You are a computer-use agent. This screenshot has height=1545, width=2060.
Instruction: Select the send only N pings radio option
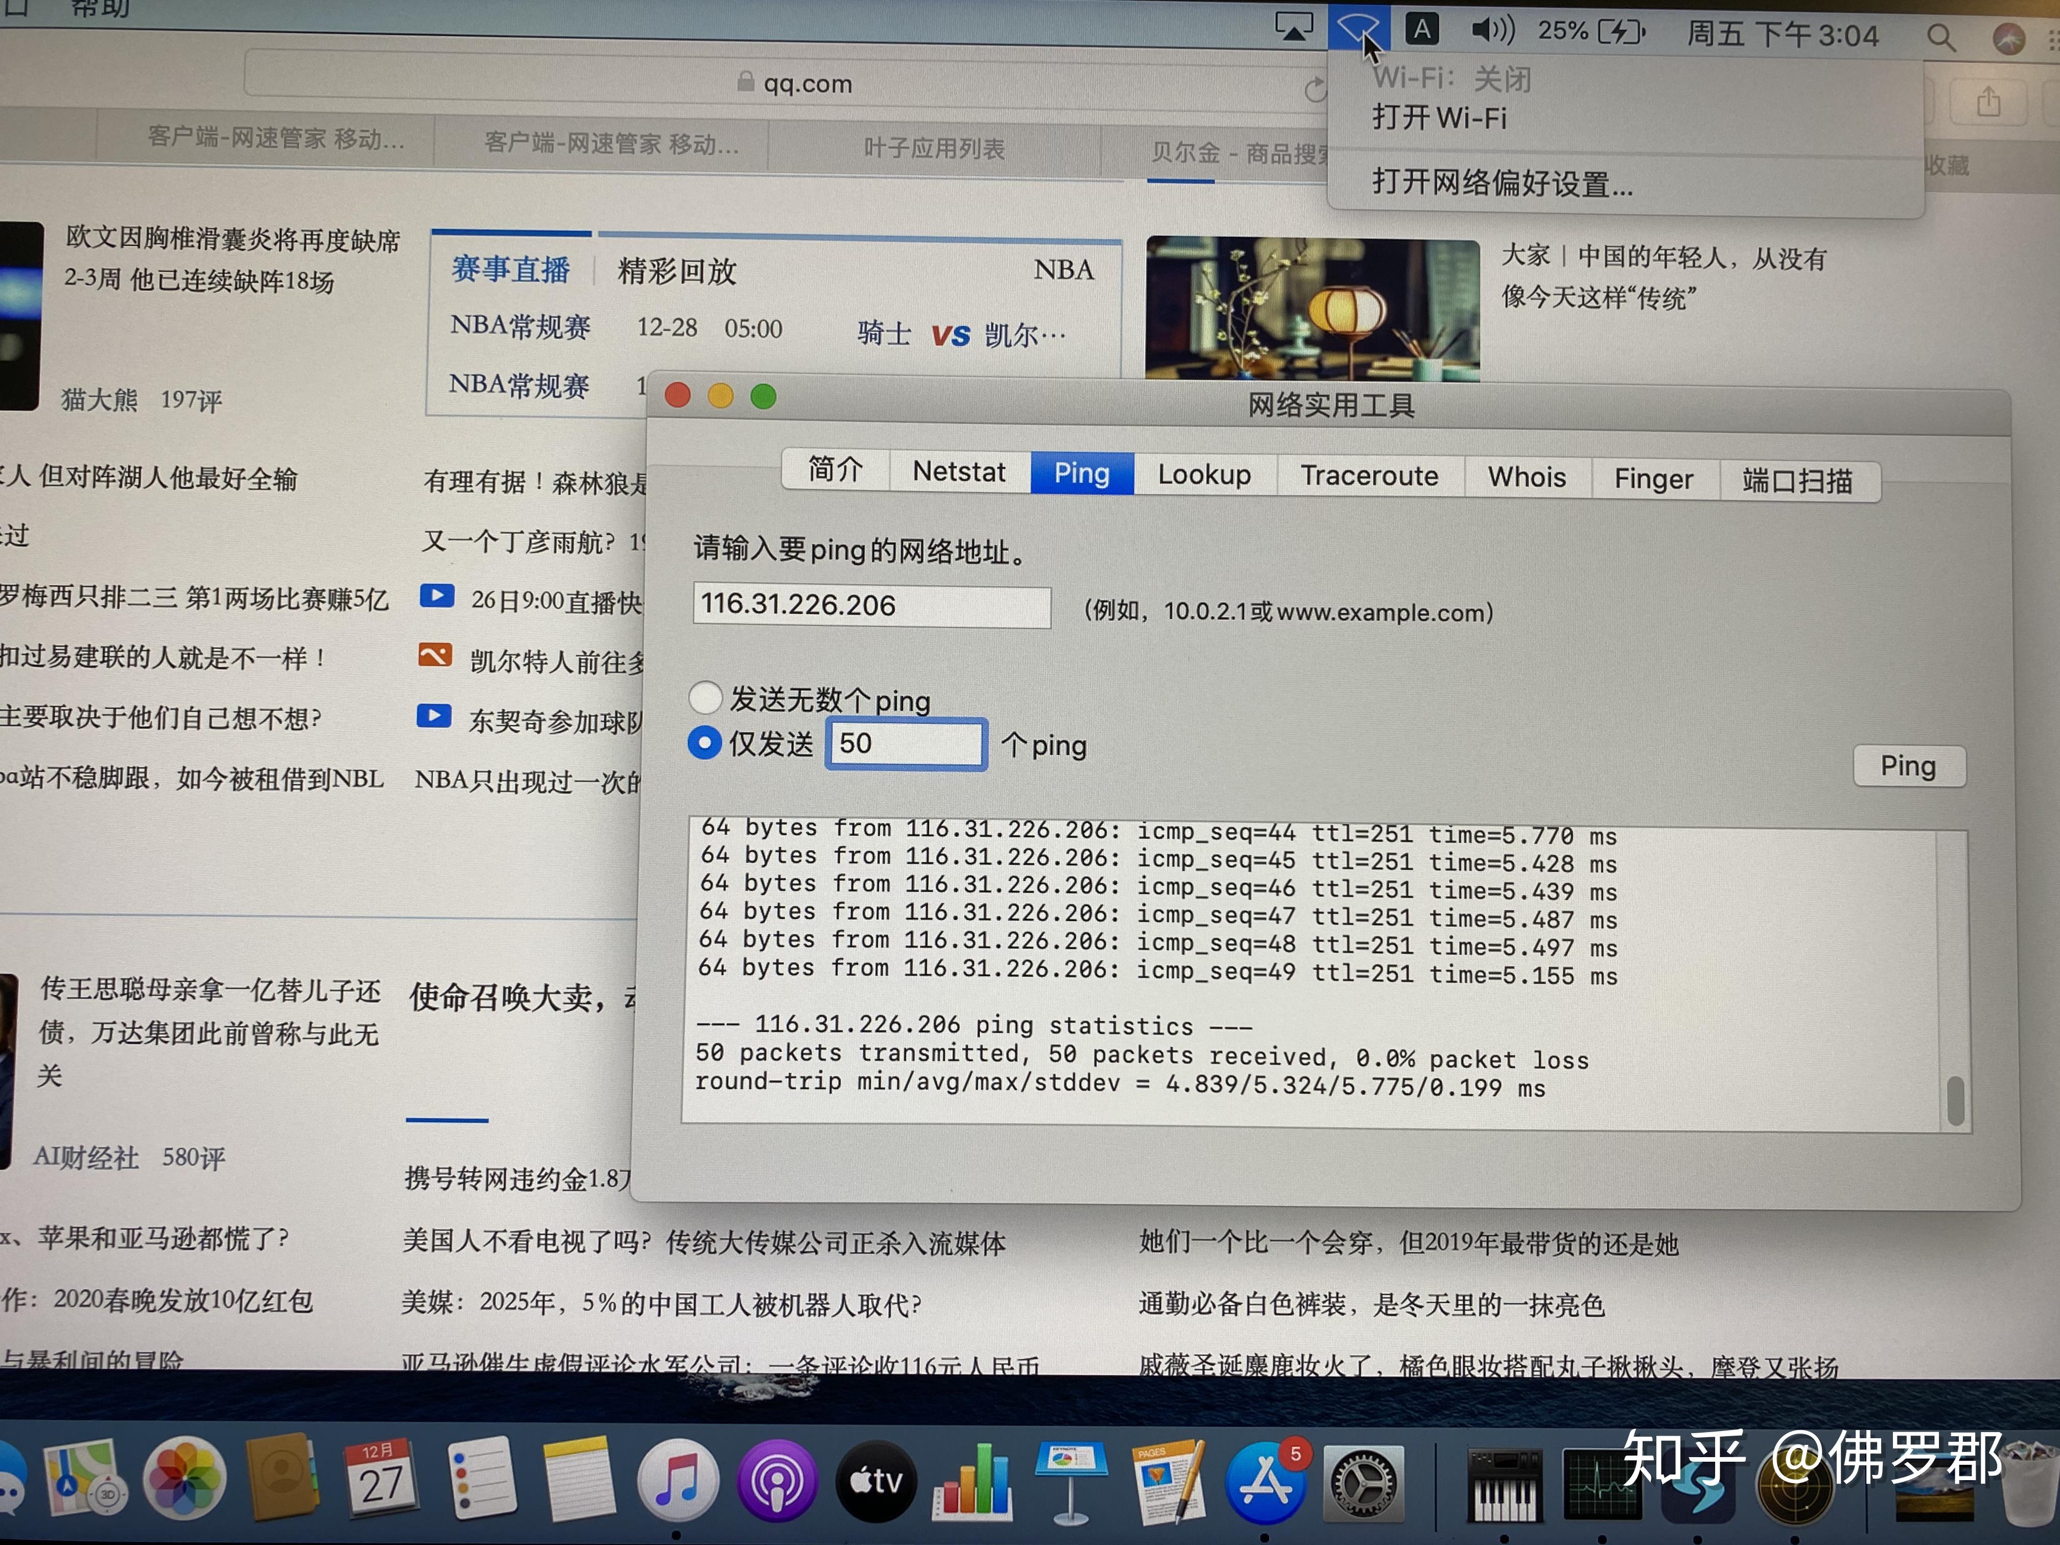coord(704,743)
